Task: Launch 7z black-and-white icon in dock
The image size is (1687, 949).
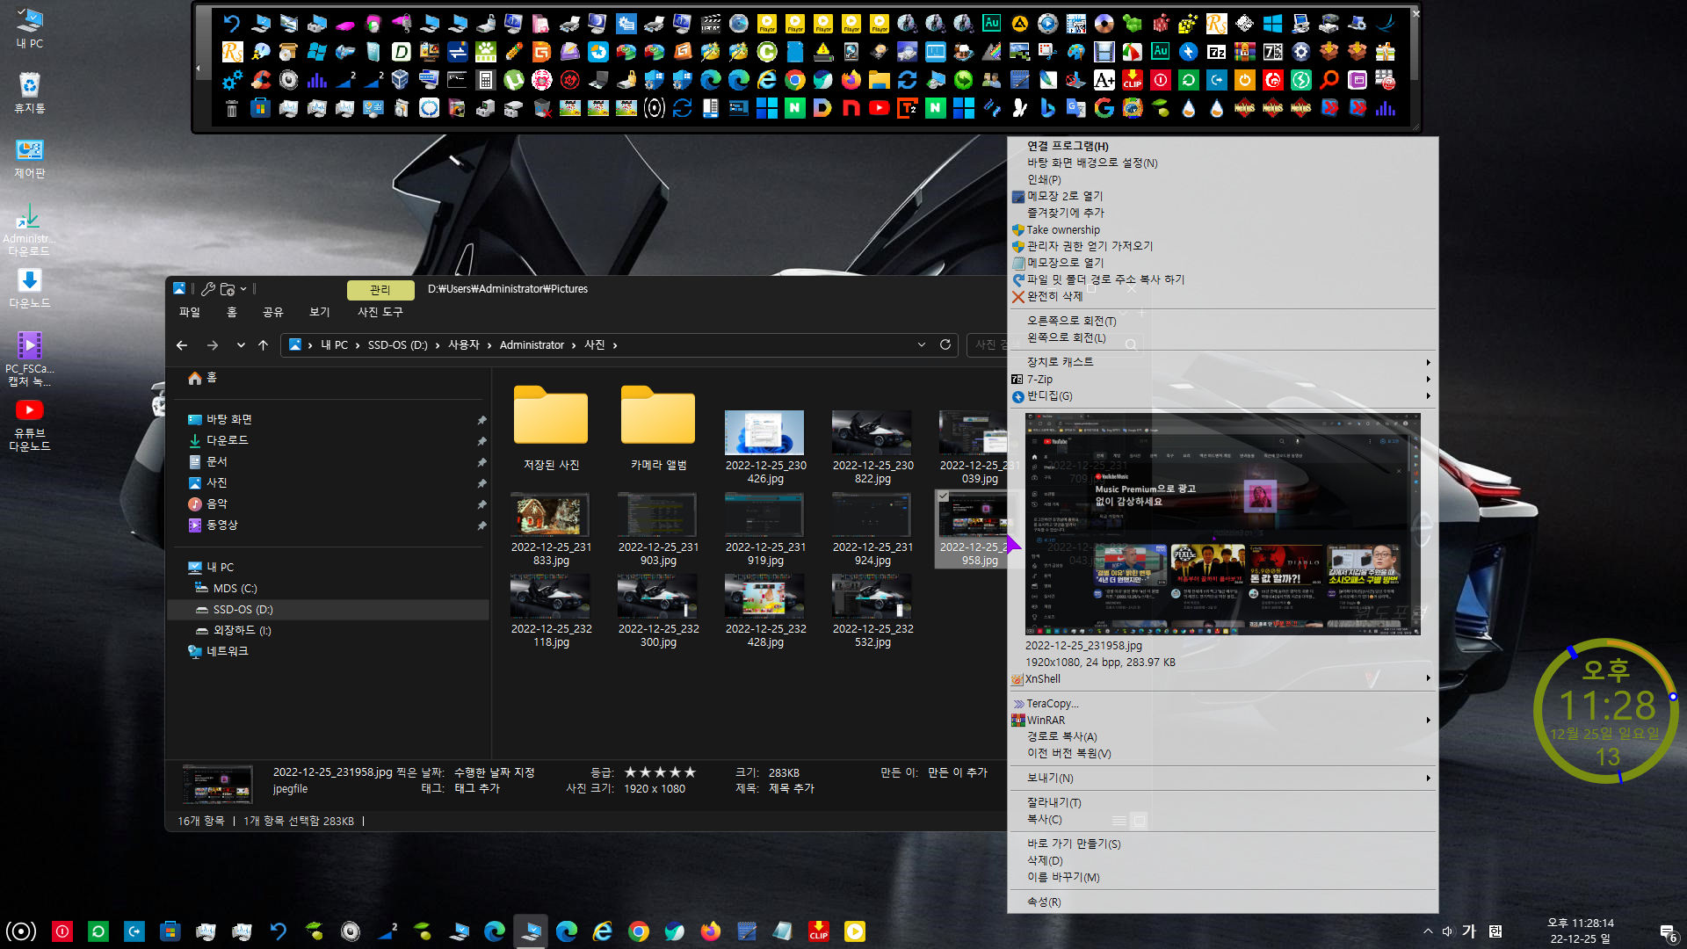Action: [x=1217, y=52]
